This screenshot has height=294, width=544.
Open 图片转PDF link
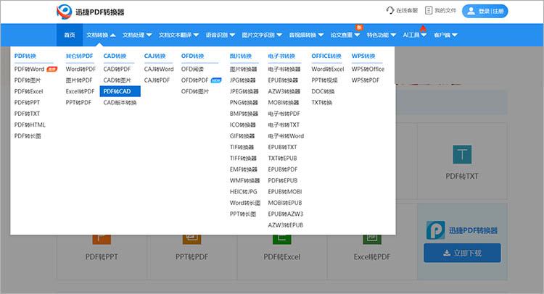coord(79,80)
